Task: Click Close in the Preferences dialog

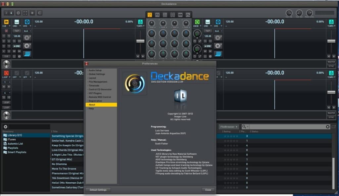Action: (208, 190)
